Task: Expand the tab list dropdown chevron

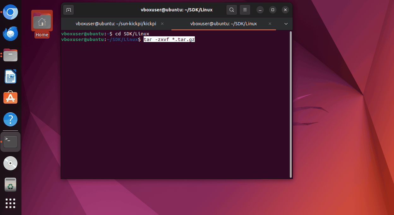Action: pos(286,24)
